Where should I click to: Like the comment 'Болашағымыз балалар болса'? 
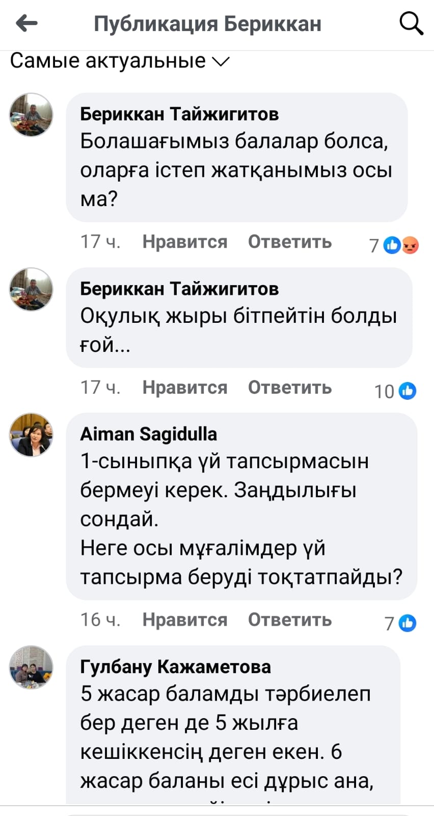(184, 242)
